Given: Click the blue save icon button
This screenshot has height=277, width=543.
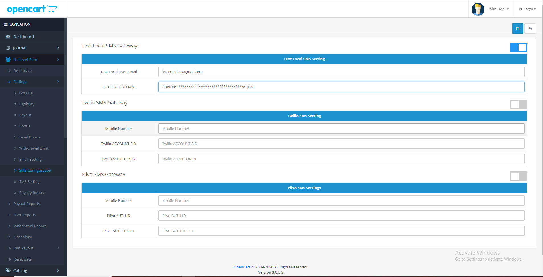Looking at the screenshot, I should tap(517, 28).
